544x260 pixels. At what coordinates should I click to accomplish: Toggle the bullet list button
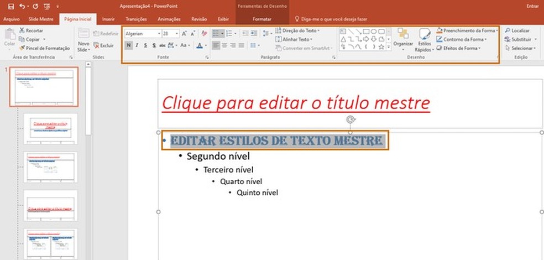point(216,33)
